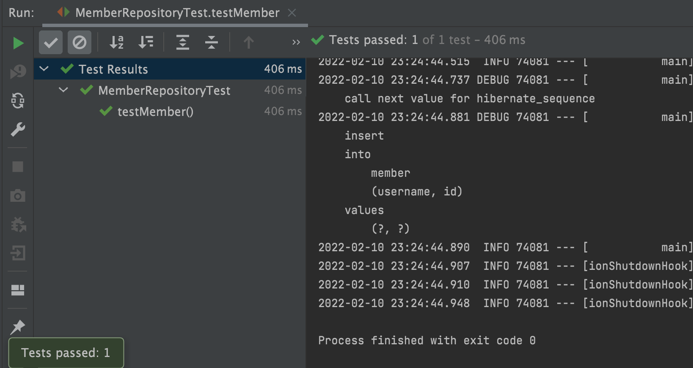Click Toggle auto-test rerun icon
This screenshot has height=368, width=693.
coord(18,101)
